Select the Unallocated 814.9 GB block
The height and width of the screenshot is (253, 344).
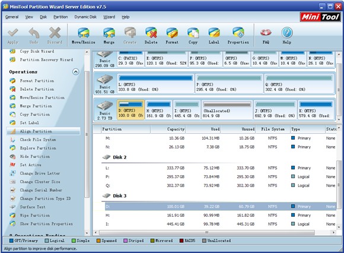click(x=227, y=110)
